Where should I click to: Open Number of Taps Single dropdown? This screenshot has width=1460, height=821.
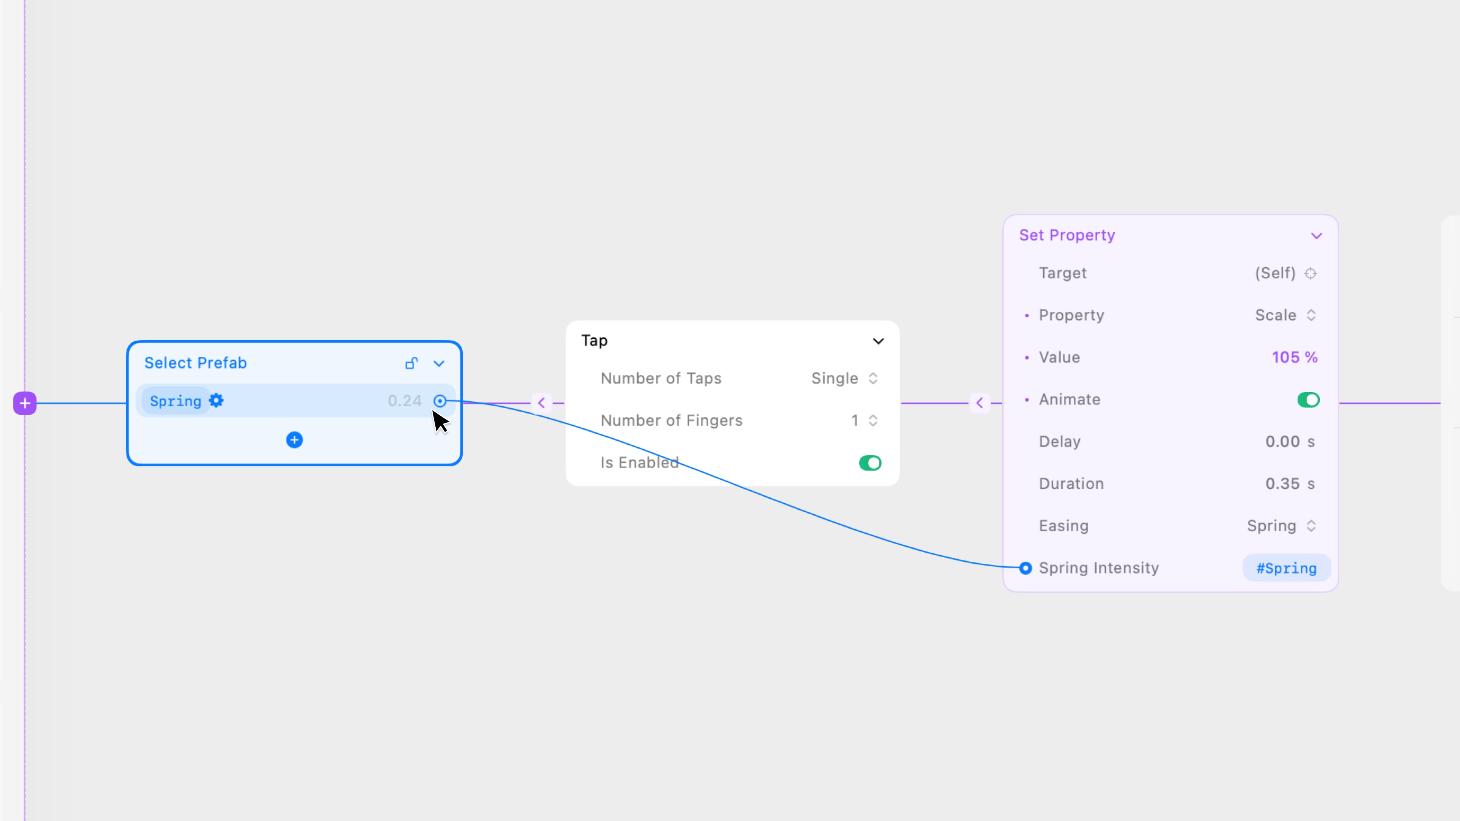click(844, 379)
